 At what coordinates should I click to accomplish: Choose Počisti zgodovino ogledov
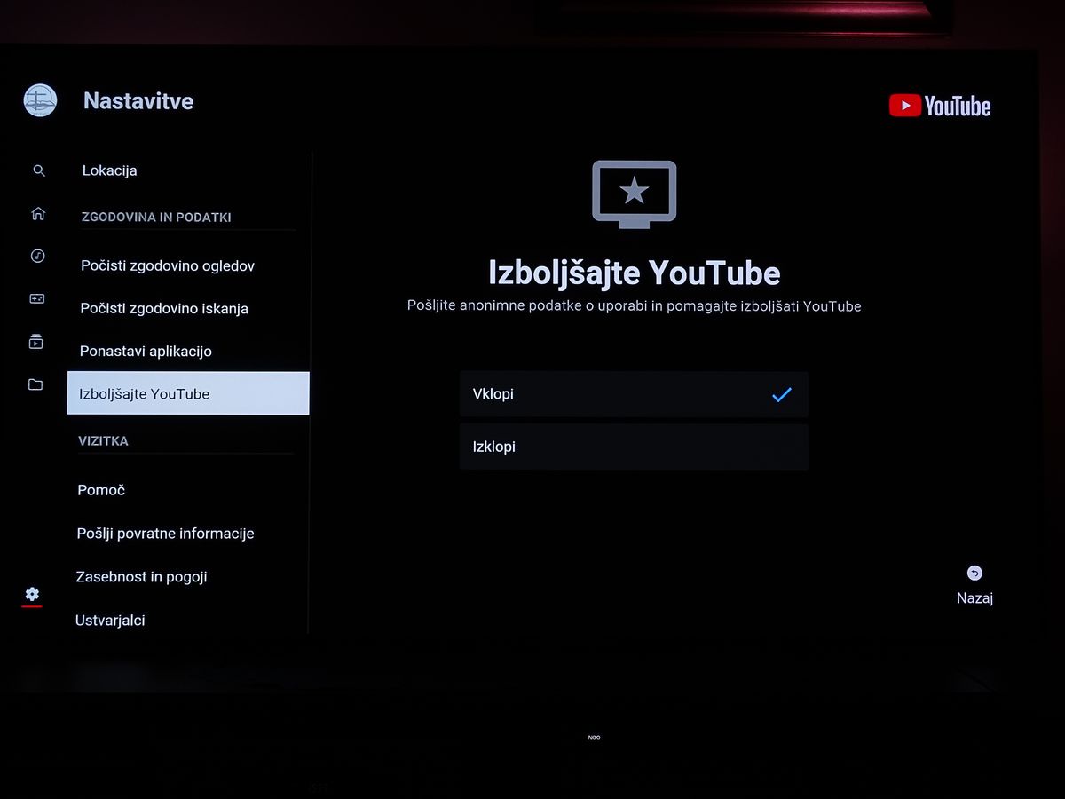pyautogui.click(x=168, y=265)
